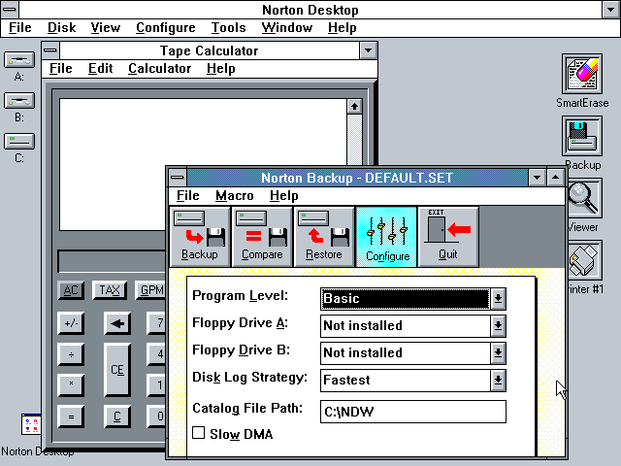Open the Norton Backup File menu
The width and height of the screenshot is (621, 466).
187,196
